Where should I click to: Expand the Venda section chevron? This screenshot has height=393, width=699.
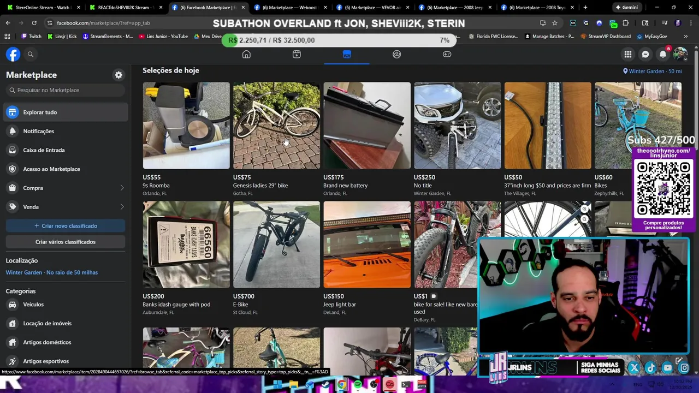click(x=122, y=207)
